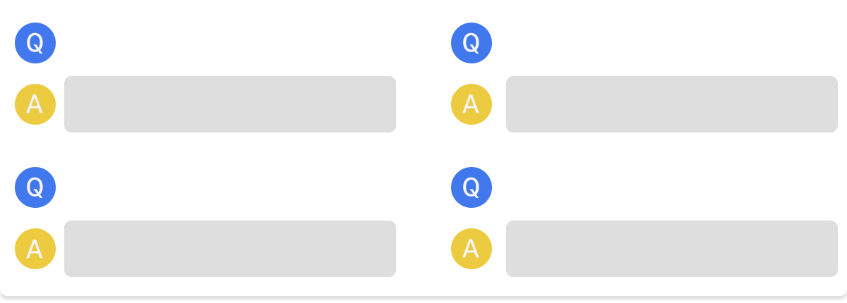The width and height of the screenshot is (847, 303).
Task: Select the bottom-right blue Q icon
Action: (x=471, y=187)
